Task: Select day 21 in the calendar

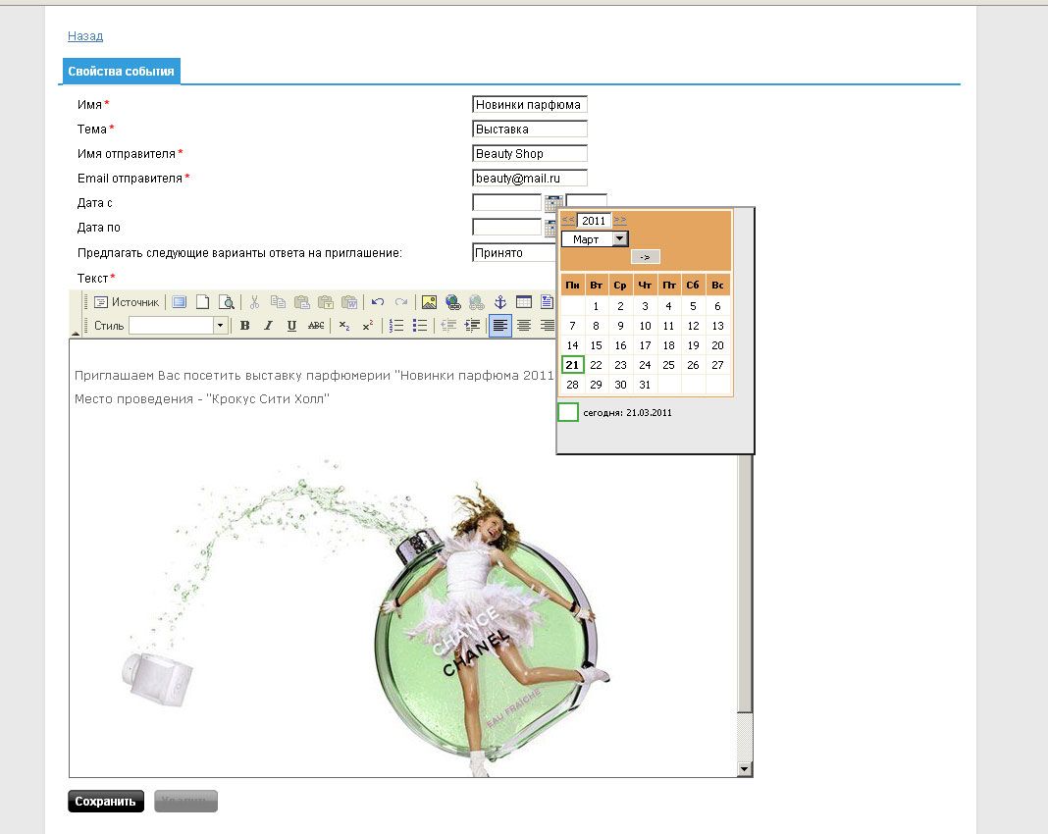Action: (572, 365)
